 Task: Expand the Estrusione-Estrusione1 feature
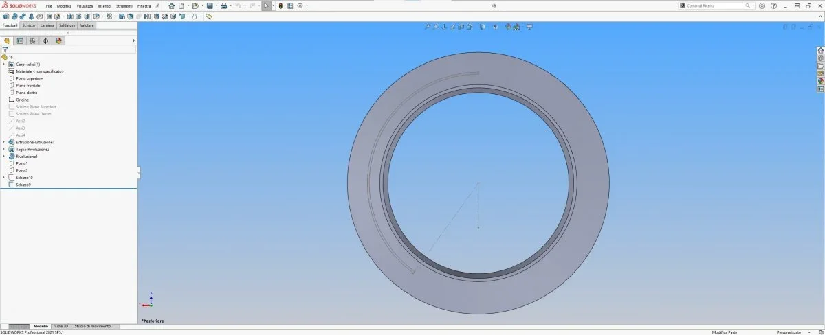click(x=3, y=142)
